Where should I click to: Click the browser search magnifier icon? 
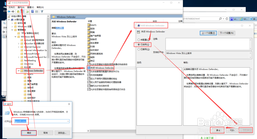tap(221, 19)
